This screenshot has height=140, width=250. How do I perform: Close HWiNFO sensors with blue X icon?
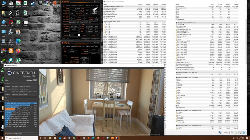(x=244, y=133)
